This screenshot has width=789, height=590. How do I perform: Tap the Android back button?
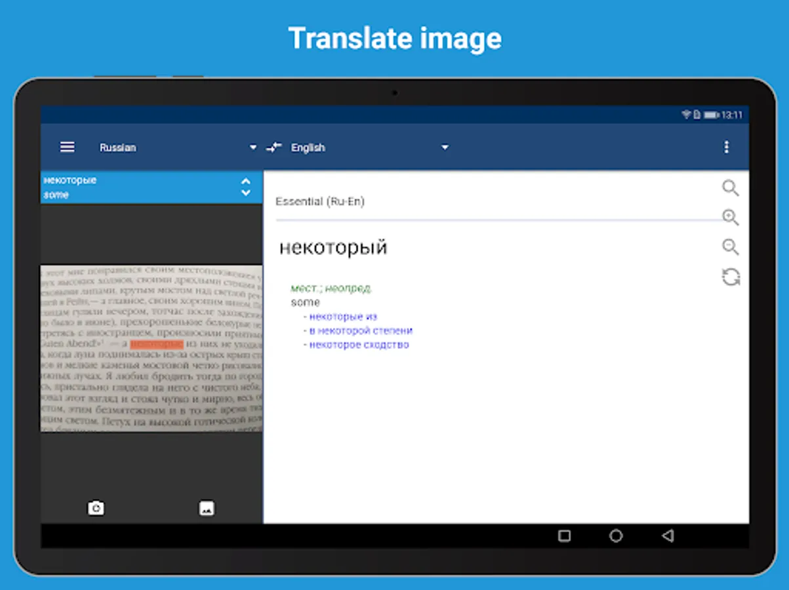(668, 536)
